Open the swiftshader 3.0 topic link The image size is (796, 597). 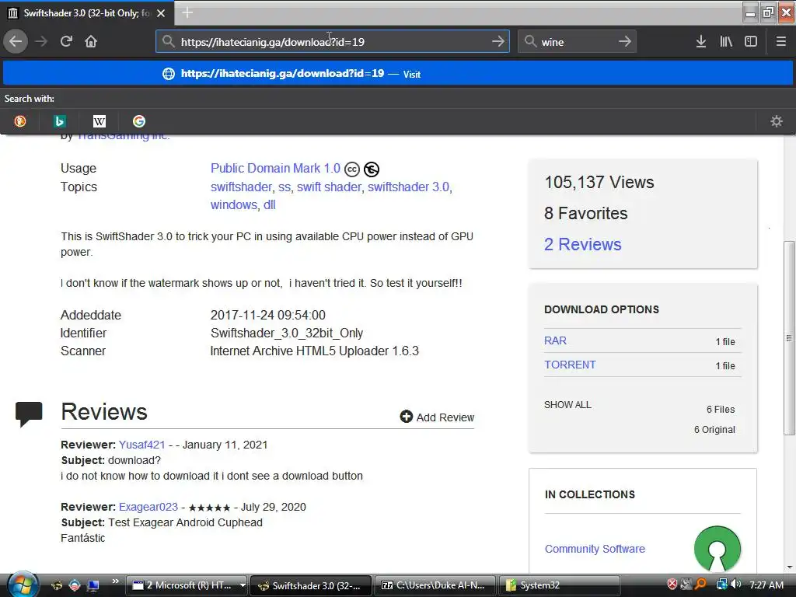click(408, 187)
